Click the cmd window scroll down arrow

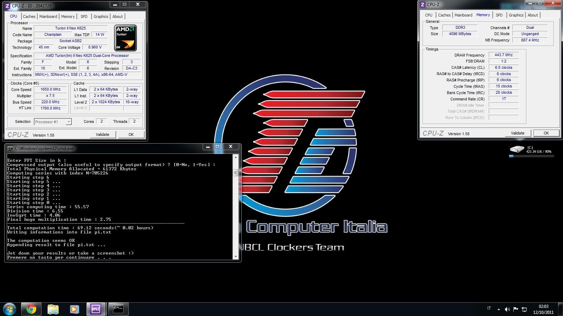235,257
